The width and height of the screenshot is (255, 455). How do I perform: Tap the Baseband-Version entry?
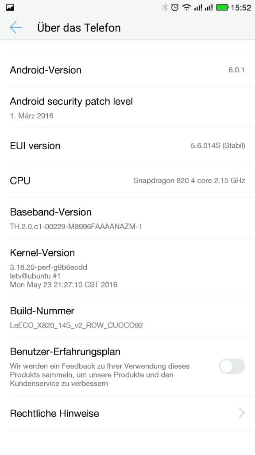click(127, 218)
